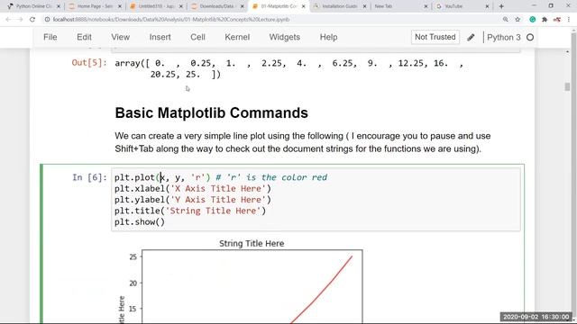Open the Insert menu
The height and width of the screenshot is (324, 577).
coord(160,37)
